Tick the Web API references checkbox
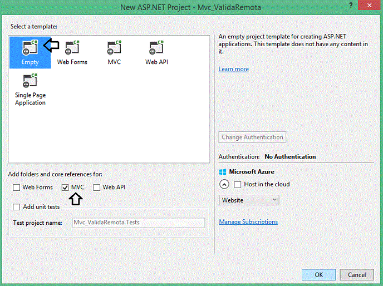Image resolution: width=383 pixels, height=286 pixels. 96,188
